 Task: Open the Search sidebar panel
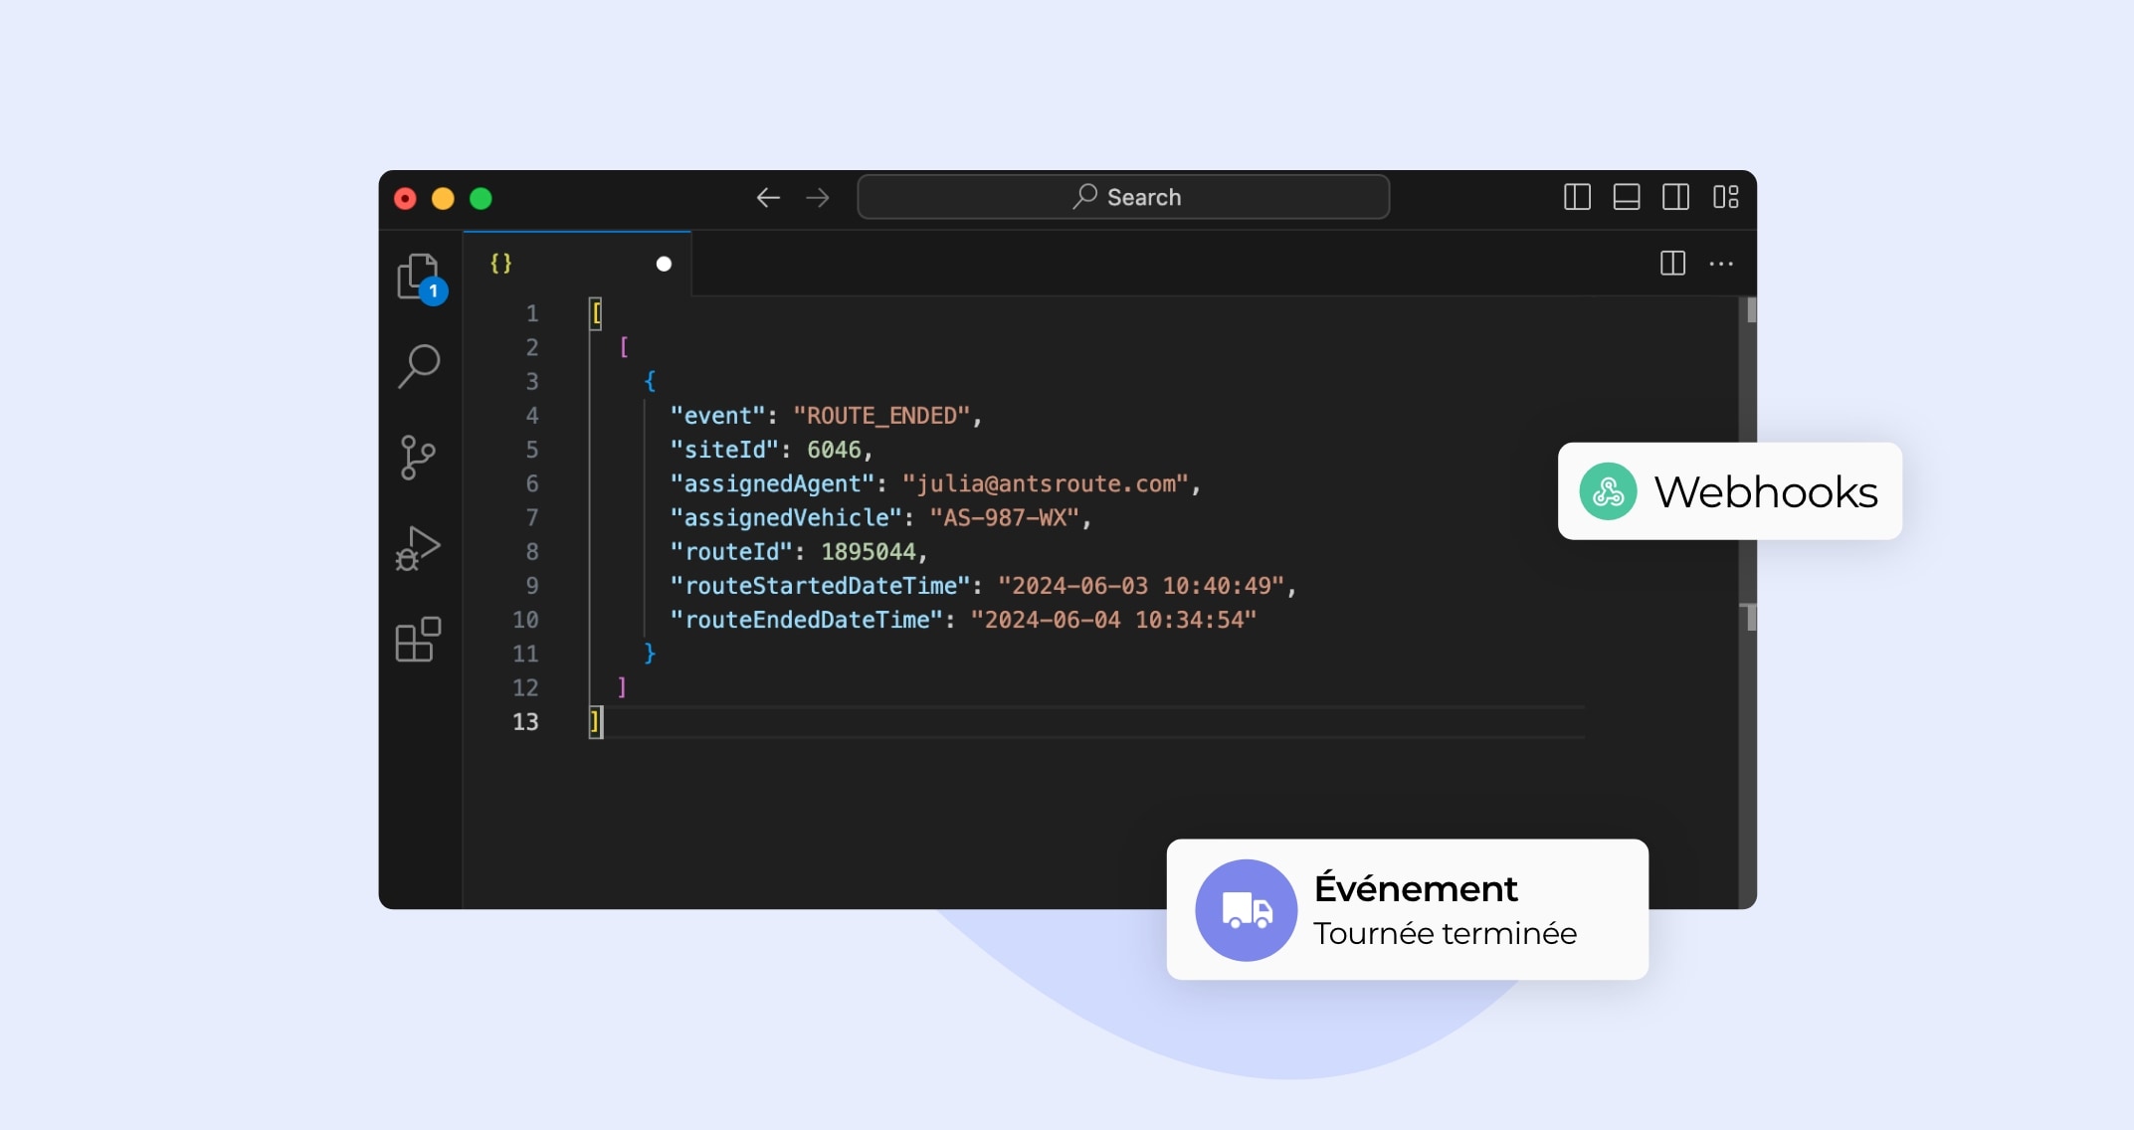click(419, 366)
